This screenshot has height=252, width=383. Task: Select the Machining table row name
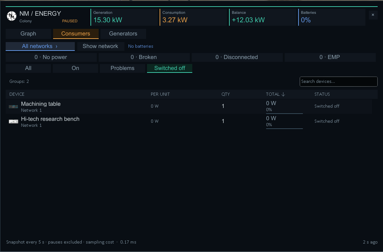pos(41,104)
